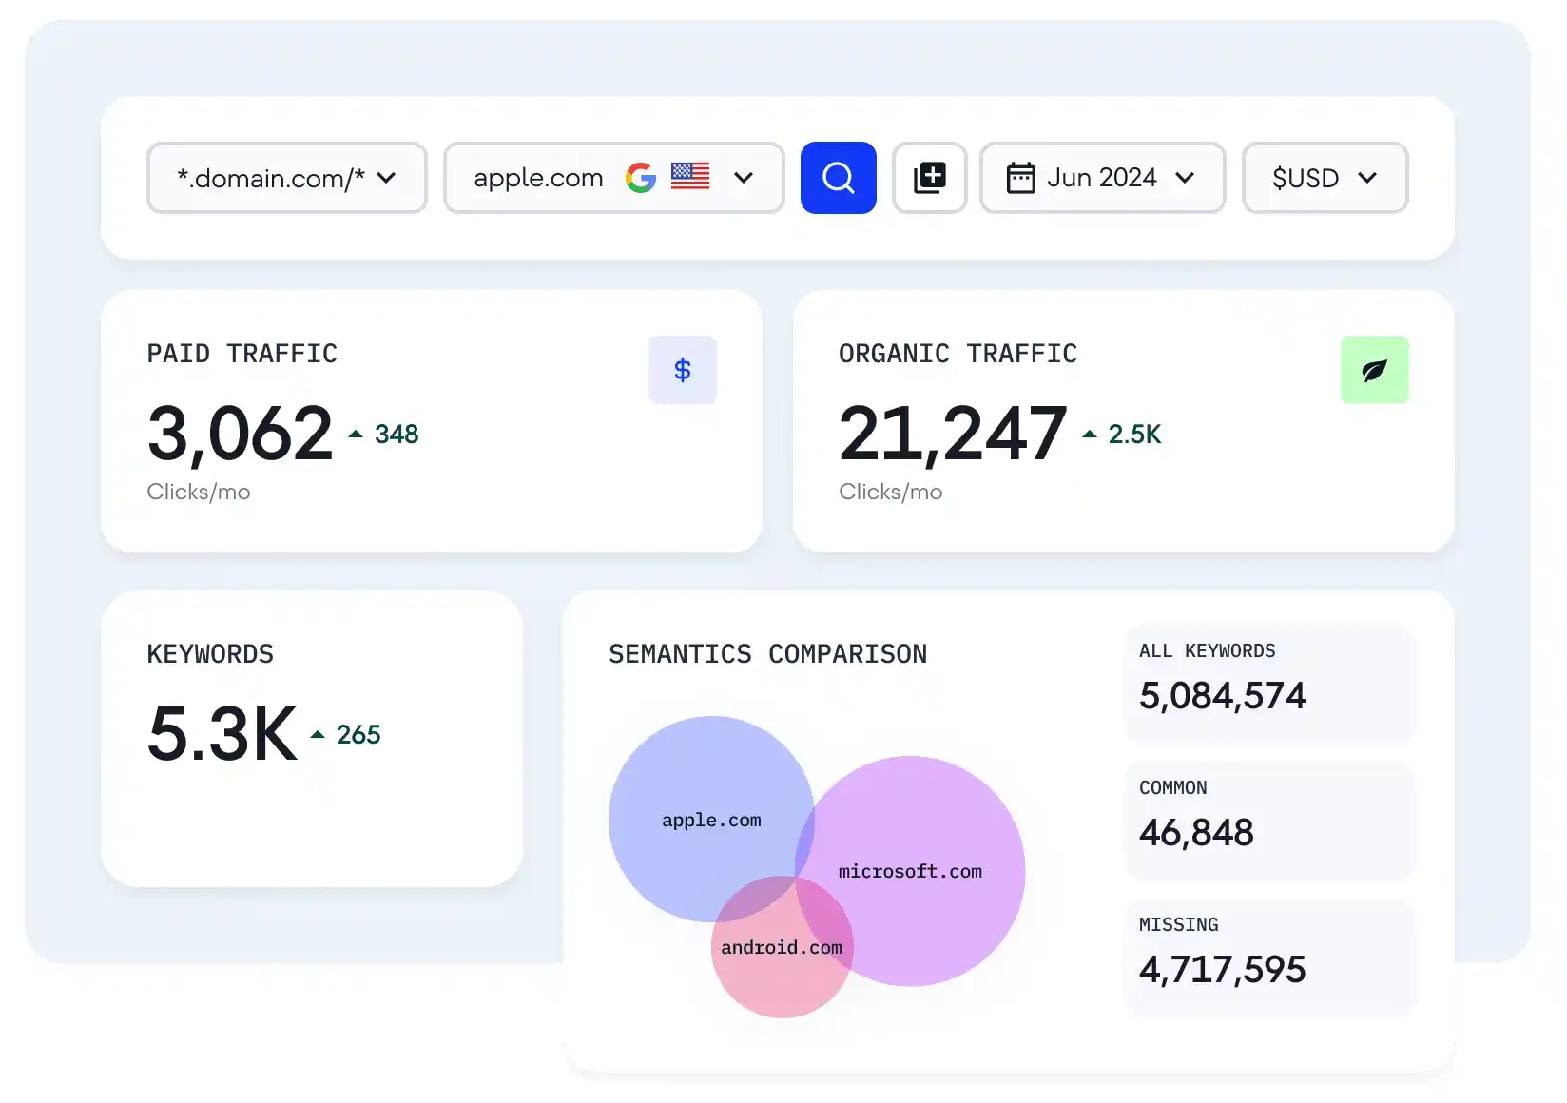The height and width of the screenshot is (1103, 1567).
Task: Click the add-to-collection plus icon button
Action: click(x=929, y=178)
